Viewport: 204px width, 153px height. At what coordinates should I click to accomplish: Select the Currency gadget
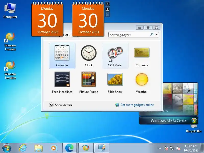click(142, 56)
